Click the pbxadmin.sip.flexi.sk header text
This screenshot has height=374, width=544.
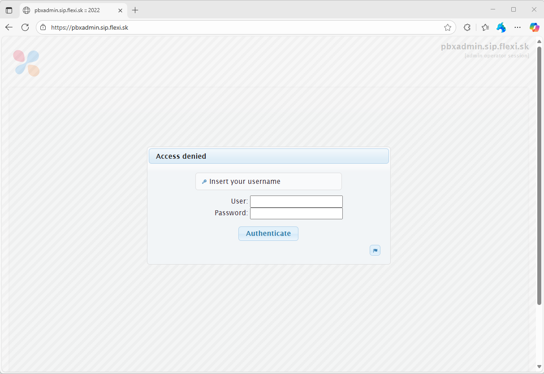[x=484, y=47]
